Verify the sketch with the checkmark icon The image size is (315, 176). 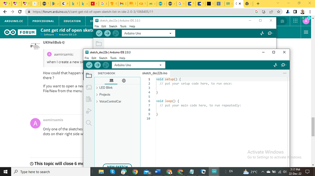coord(89,65)
